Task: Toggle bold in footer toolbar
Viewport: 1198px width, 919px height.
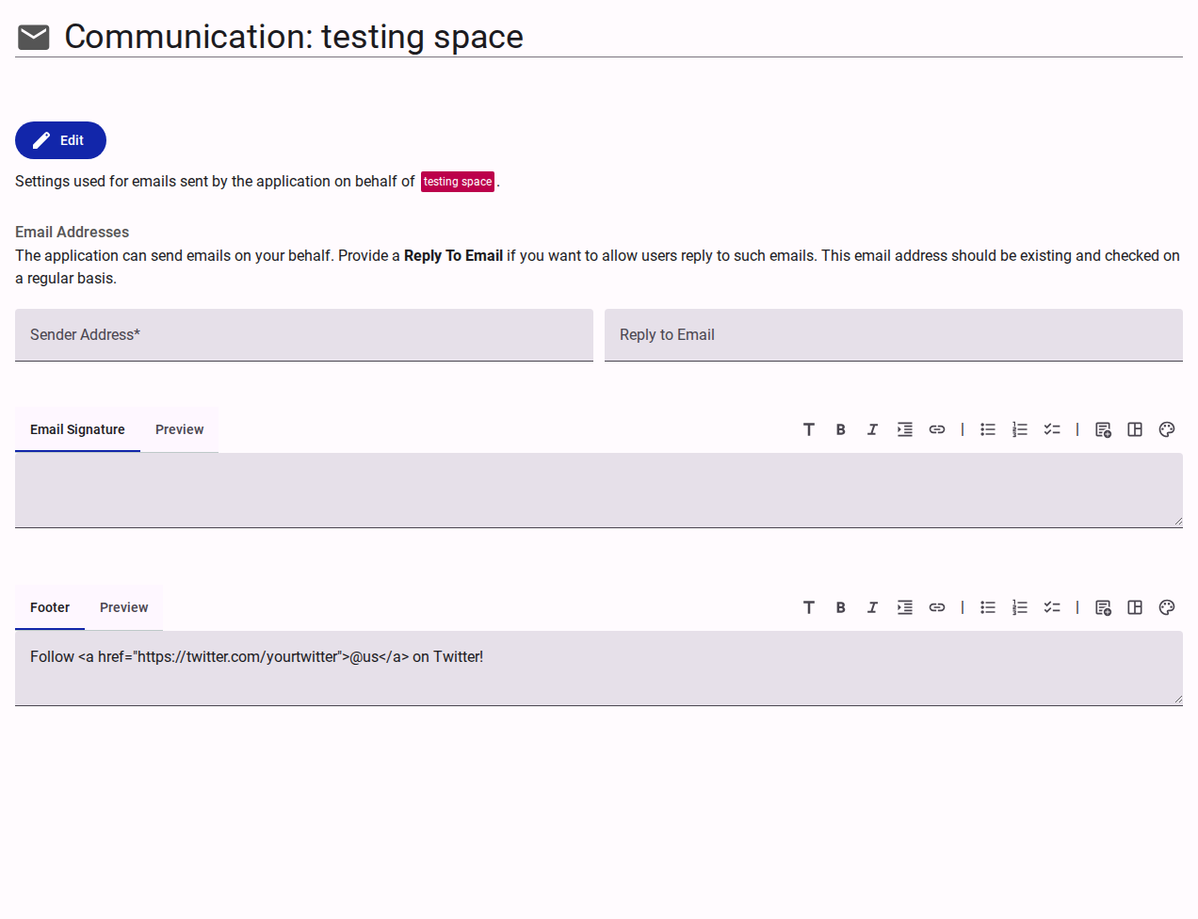Action: coord(841,607)
